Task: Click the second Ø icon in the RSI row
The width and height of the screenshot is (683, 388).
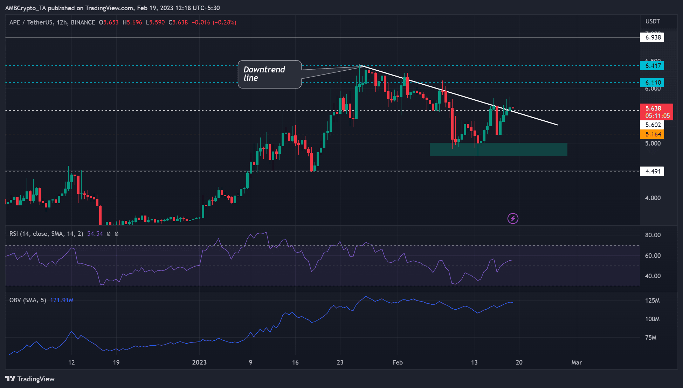Action: point(117,234)
